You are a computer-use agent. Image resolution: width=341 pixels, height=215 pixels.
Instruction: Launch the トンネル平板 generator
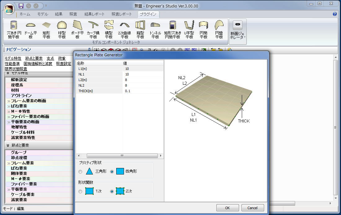[x=155, y=29]
